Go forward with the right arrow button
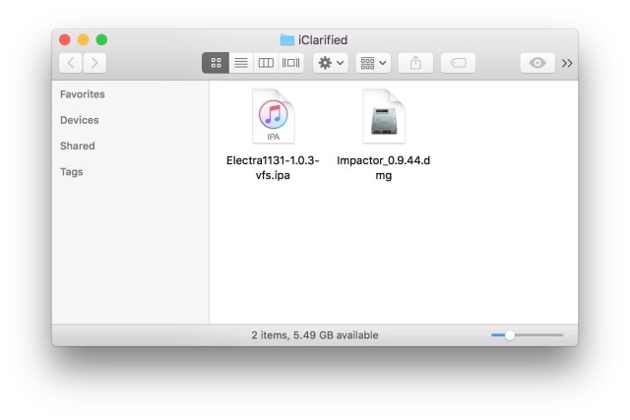This screenshot has height=420, width=630. point(94,63)
